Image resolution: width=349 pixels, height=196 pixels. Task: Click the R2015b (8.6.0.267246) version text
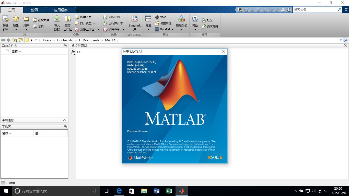(x=142, y=62)
